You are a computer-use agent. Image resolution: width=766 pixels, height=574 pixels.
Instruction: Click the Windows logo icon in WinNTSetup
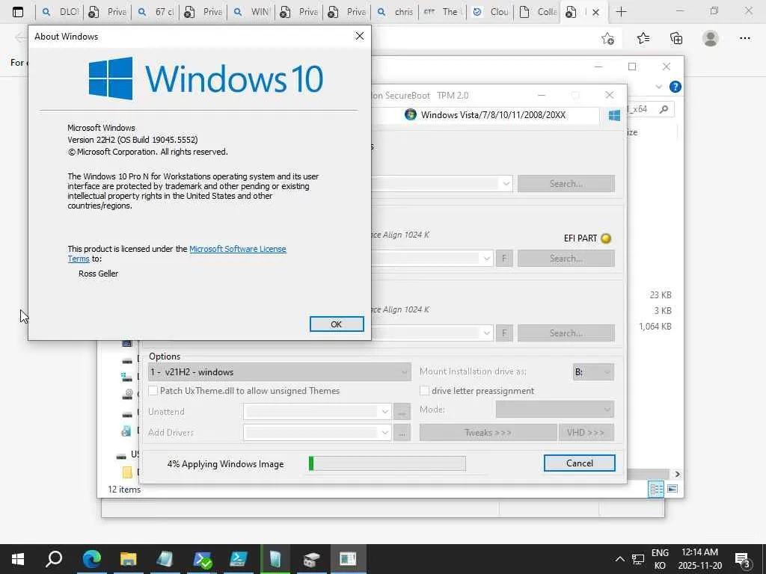point(615,115)
